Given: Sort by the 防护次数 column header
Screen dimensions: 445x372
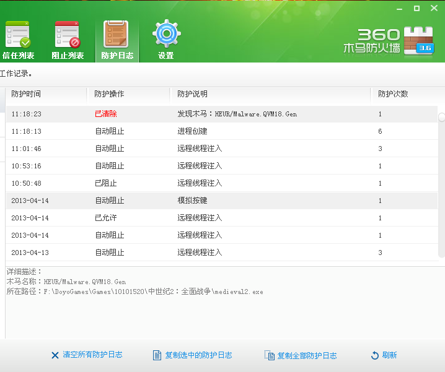Looking at the screenshot, I should click(393, 94).
